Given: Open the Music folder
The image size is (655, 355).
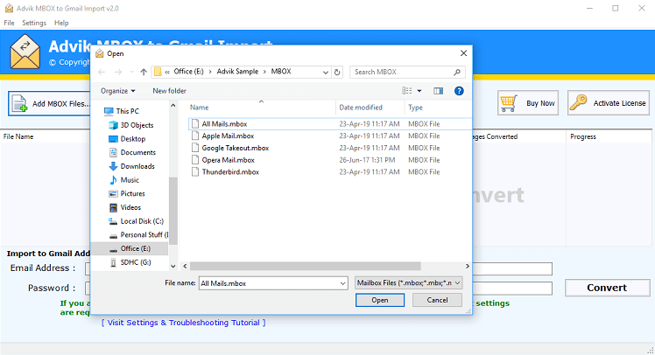Looking at the screenshot, I should point(123,180).
